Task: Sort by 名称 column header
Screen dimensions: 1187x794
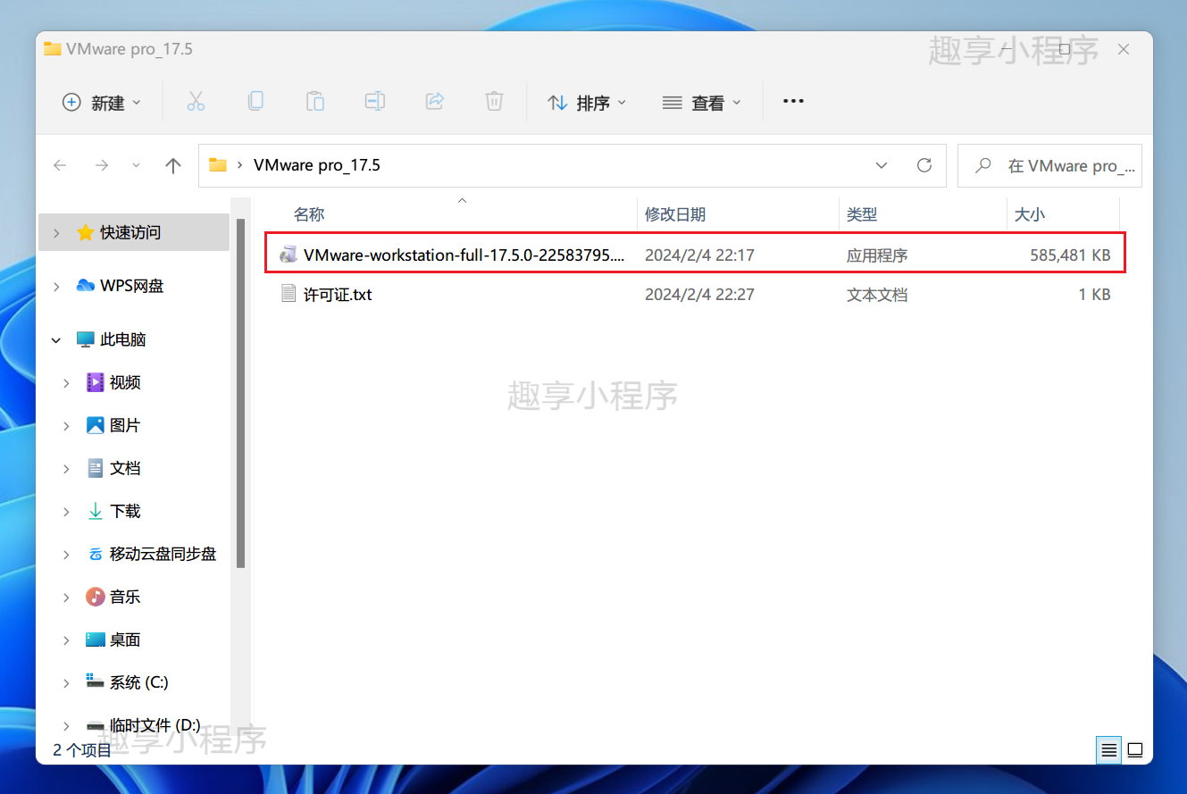Action: point(309,214)
